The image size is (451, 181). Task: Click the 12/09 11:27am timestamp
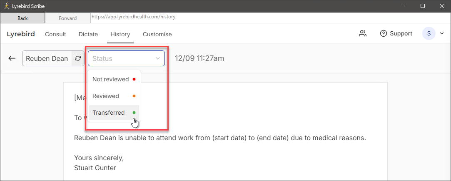pos(199,58)
